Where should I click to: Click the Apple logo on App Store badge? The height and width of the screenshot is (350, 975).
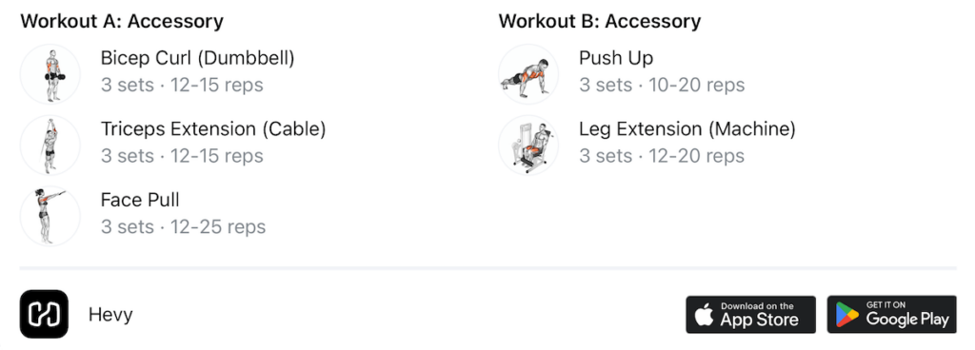(704, 315)
